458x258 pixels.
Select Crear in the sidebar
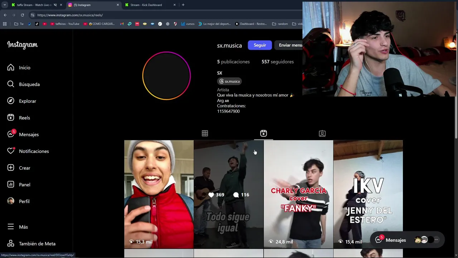point(19,168)
